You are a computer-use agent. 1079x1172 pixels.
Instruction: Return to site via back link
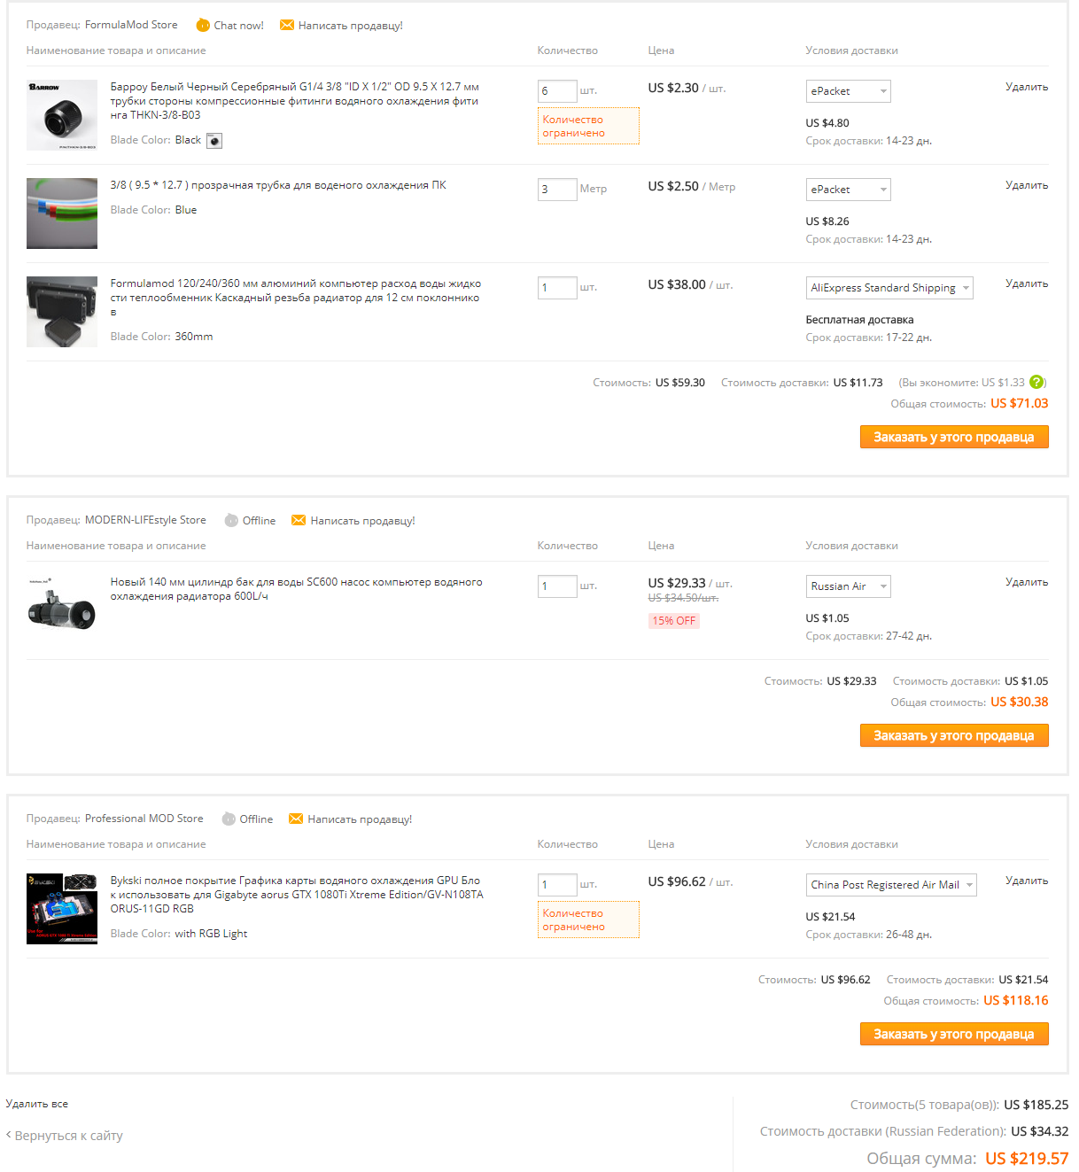tap(66, 1136)
